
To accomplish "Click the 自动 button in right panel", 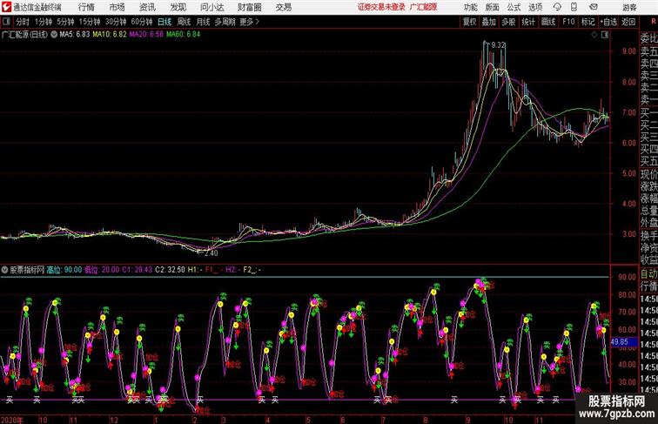I will pos(648,274).
